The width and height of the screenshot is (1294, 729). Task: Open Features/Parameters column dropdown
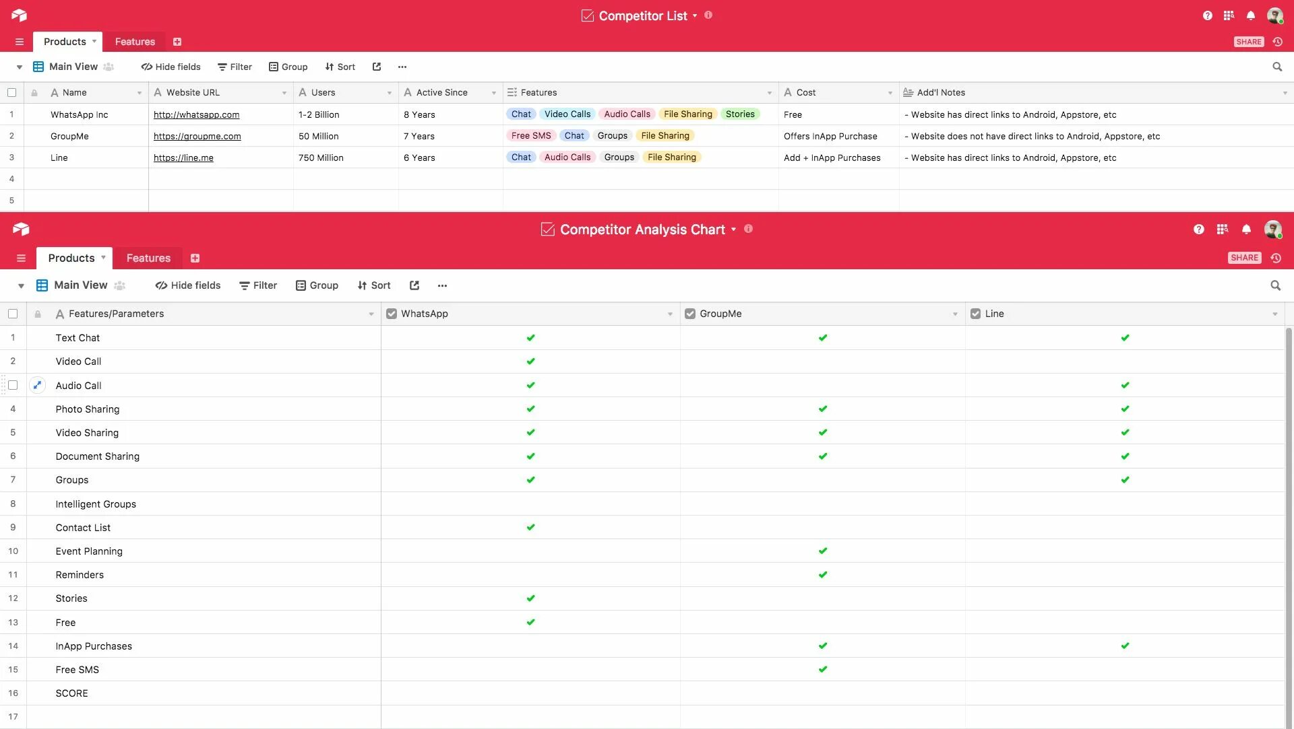click(371, 314)
